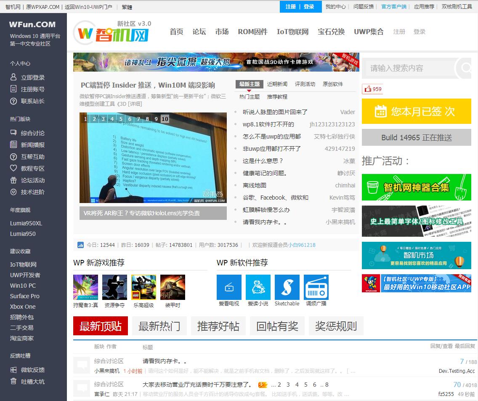
Task: Click the yellow monthly sign-in button
Action: tap(417, 111)
